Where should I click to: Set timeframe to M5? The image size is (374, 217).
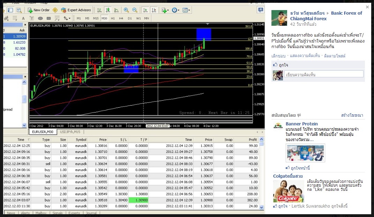[87, 18]
